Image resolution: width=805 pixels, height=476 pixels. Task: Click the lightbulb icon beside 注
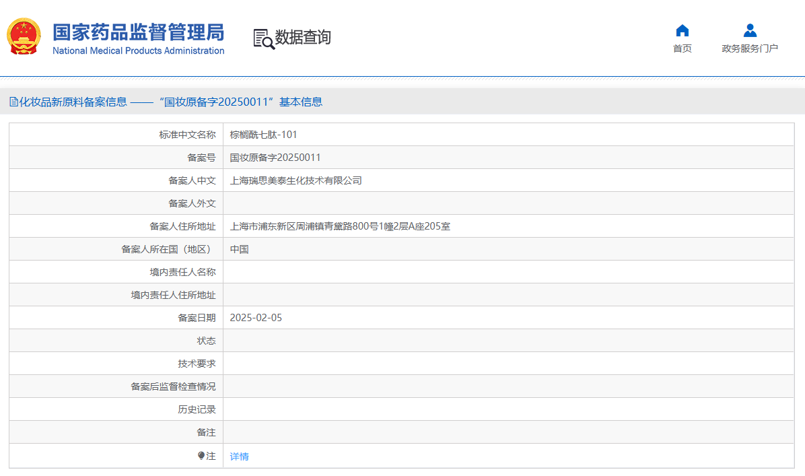[201, 456]
